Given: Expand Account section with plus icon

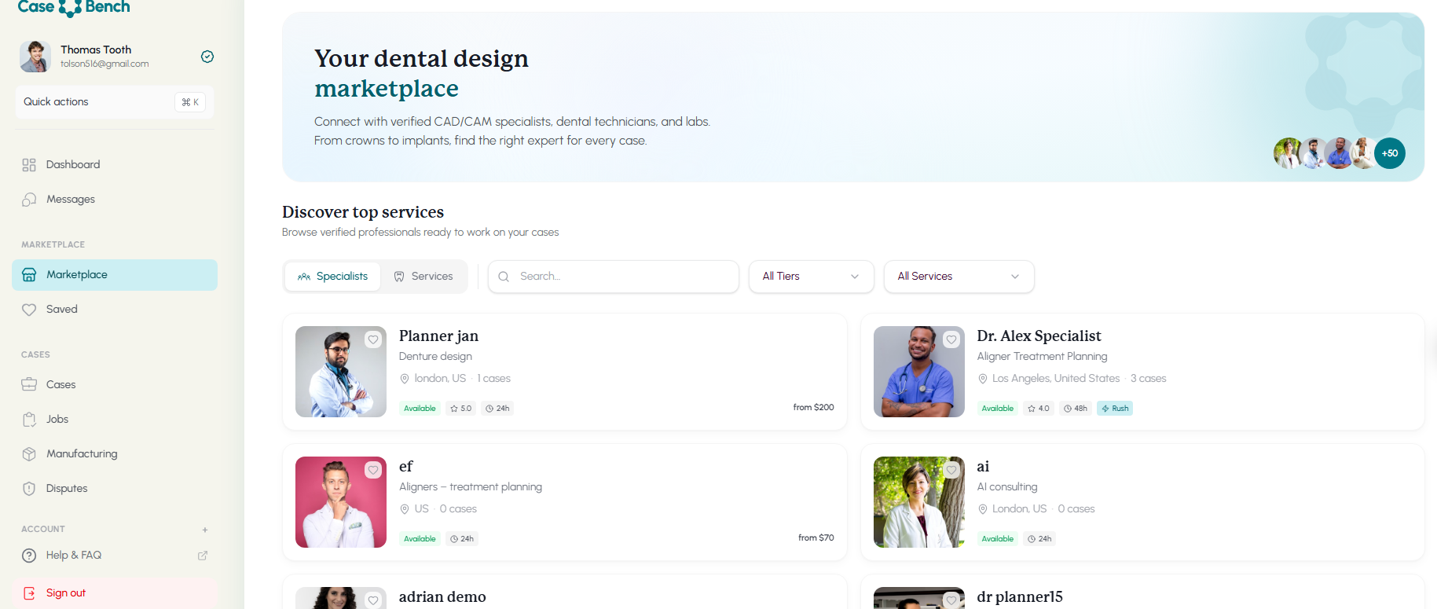Looking at the screenshot, I should [x=205, y=530].
